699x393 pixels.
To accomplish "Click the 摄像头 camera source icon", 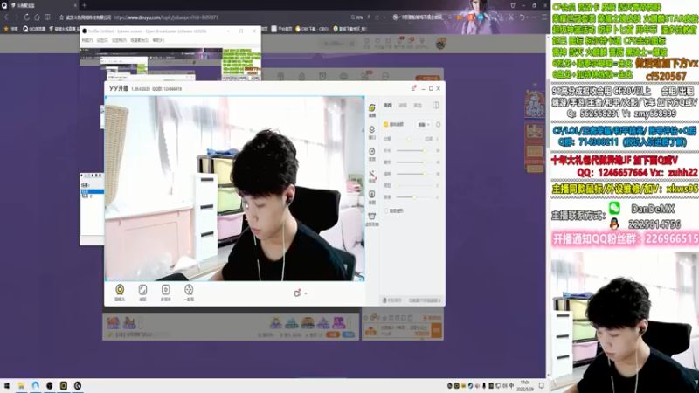I will tap(120, 293).
